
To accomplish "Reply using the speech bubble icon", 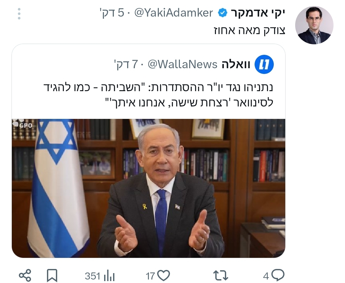I will 278,275.
